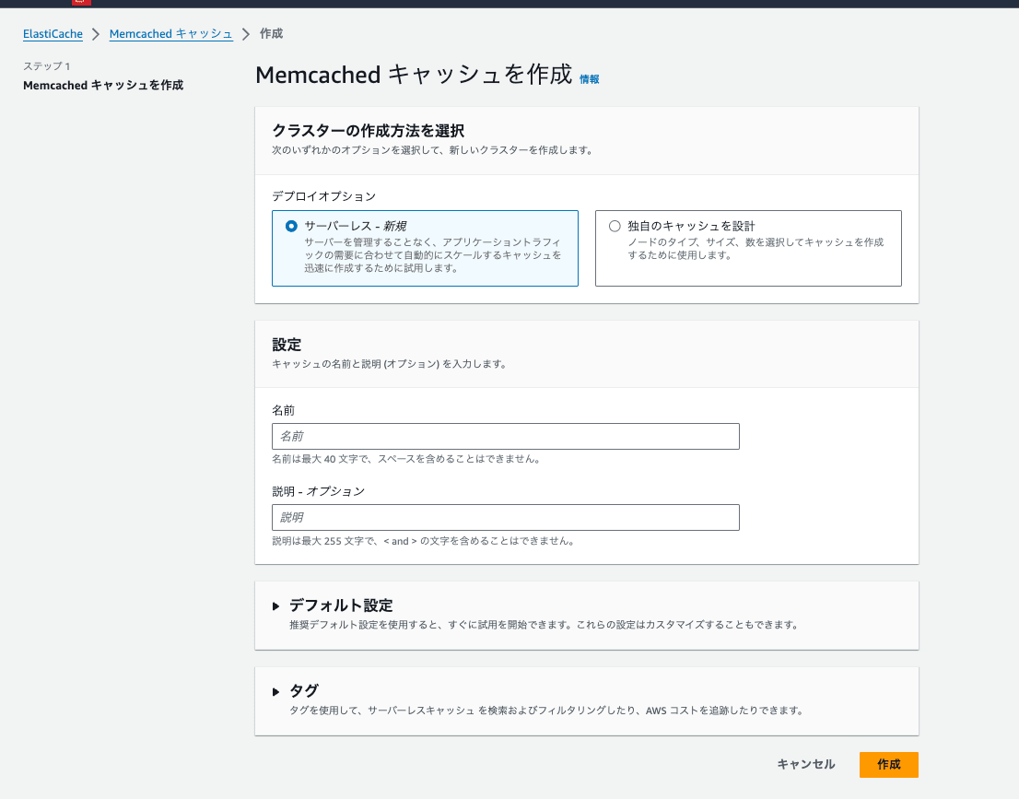1019x799 pixels.
Task: Click the デプロイオプション label
Action: coord(323,196)
